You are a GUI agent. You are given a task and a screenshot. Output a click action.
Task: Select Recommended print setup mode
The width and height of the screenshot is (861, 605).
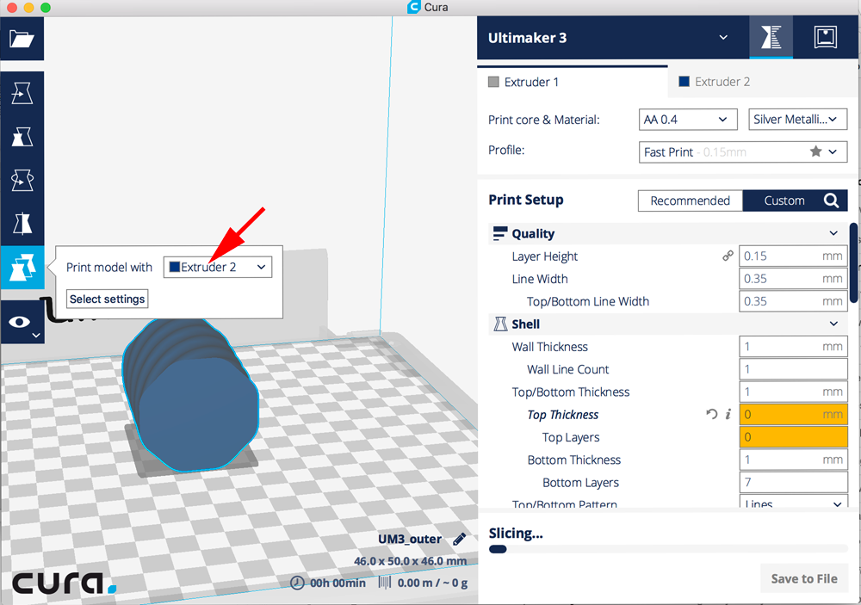[x=691, y=201]
